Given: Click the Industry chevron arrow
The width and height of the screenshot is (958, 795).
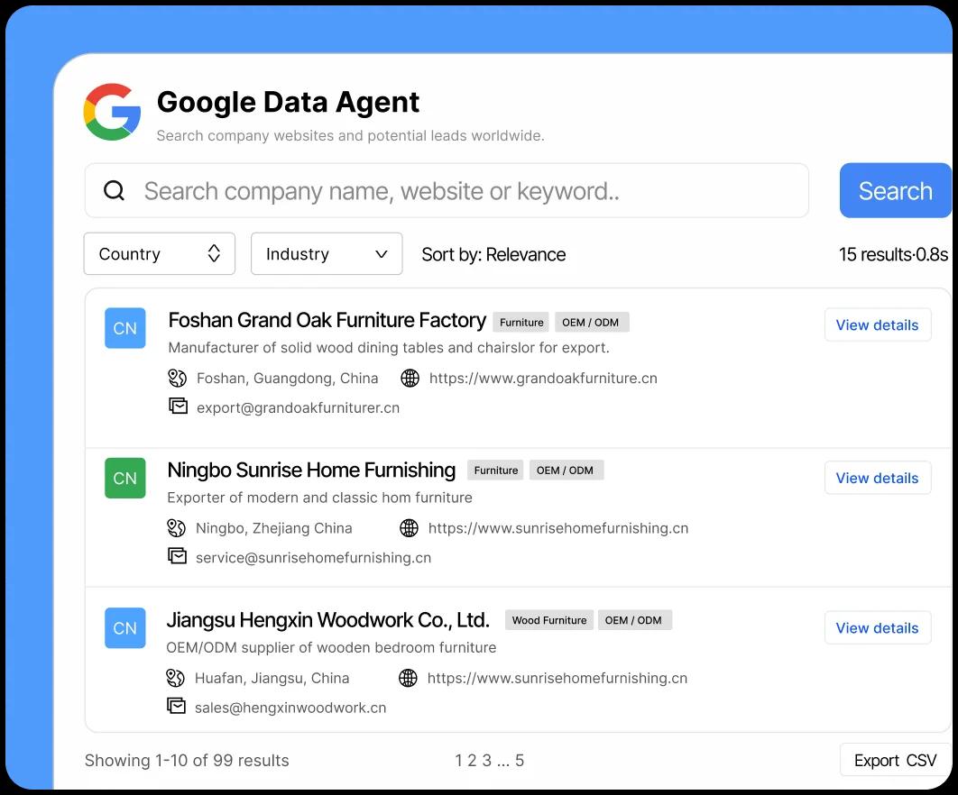Looking at the screenshot, I should 382,254.
